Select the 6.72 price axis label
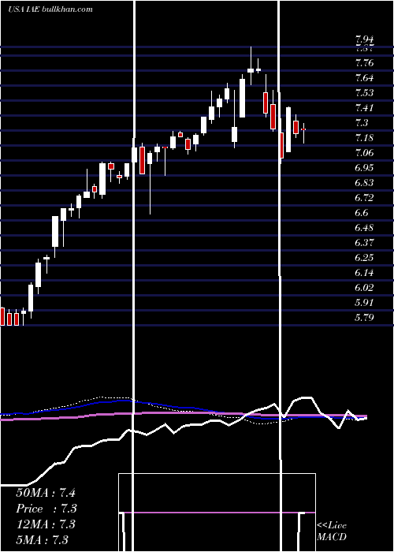The image size is (394, 552). point(364,198)
